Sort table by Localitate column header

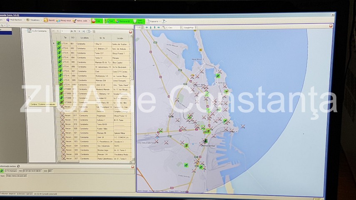(x=85, y=38)
